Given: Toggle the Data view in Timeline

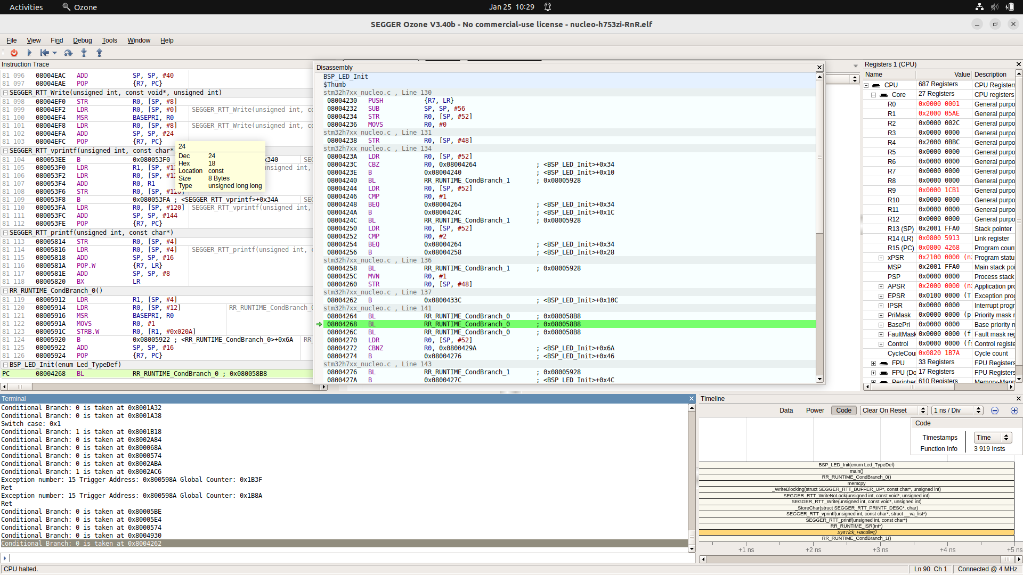Looking at the screenshot, I should (786, 410).
